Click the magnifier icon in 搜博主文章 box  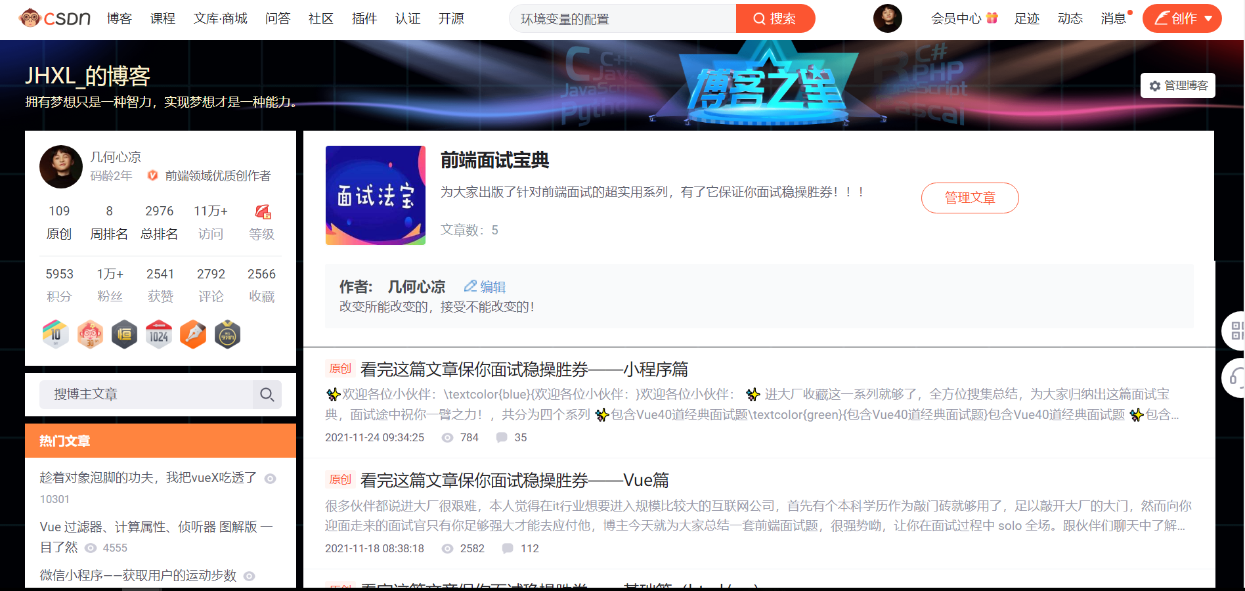point(267,395)
